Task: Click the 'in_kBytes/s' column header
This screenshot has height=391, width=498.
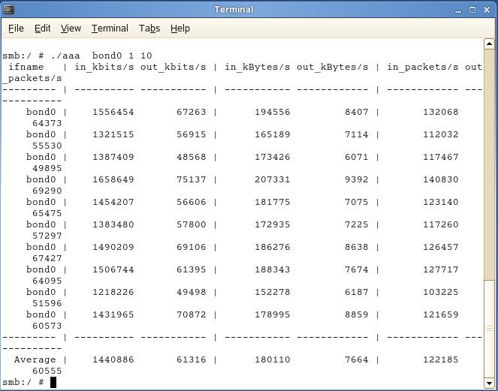Action: [x=257, y=68]
